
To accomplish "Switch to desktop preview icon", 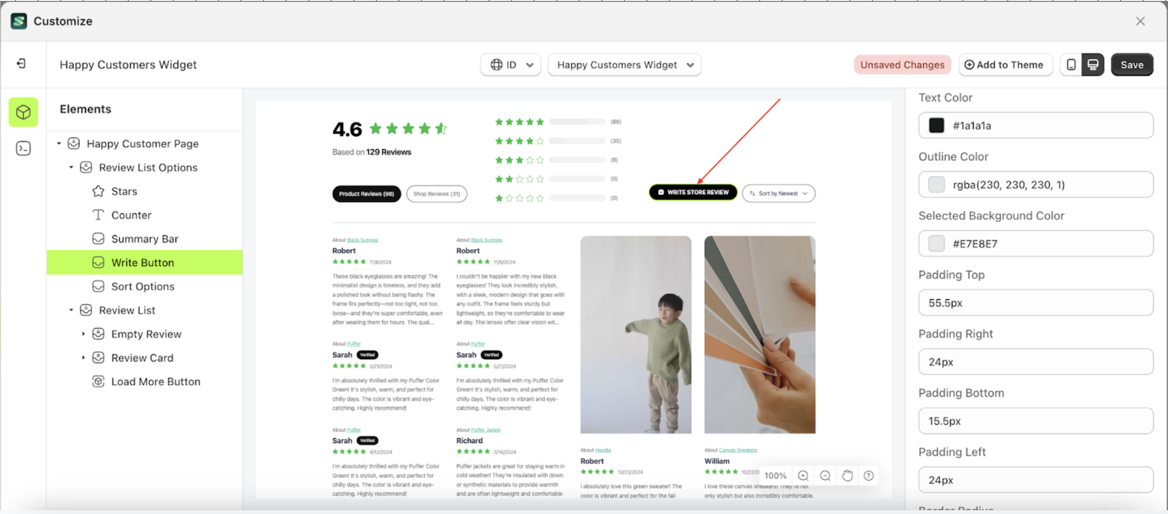I will pyautogui.click(x=1092, y=65).
